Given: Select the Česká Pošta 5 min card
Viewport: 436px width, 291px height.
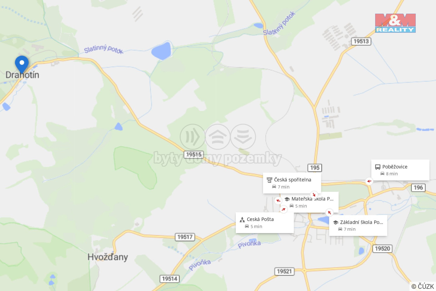Looking at the screenshot, I should (x=265, y=223).
